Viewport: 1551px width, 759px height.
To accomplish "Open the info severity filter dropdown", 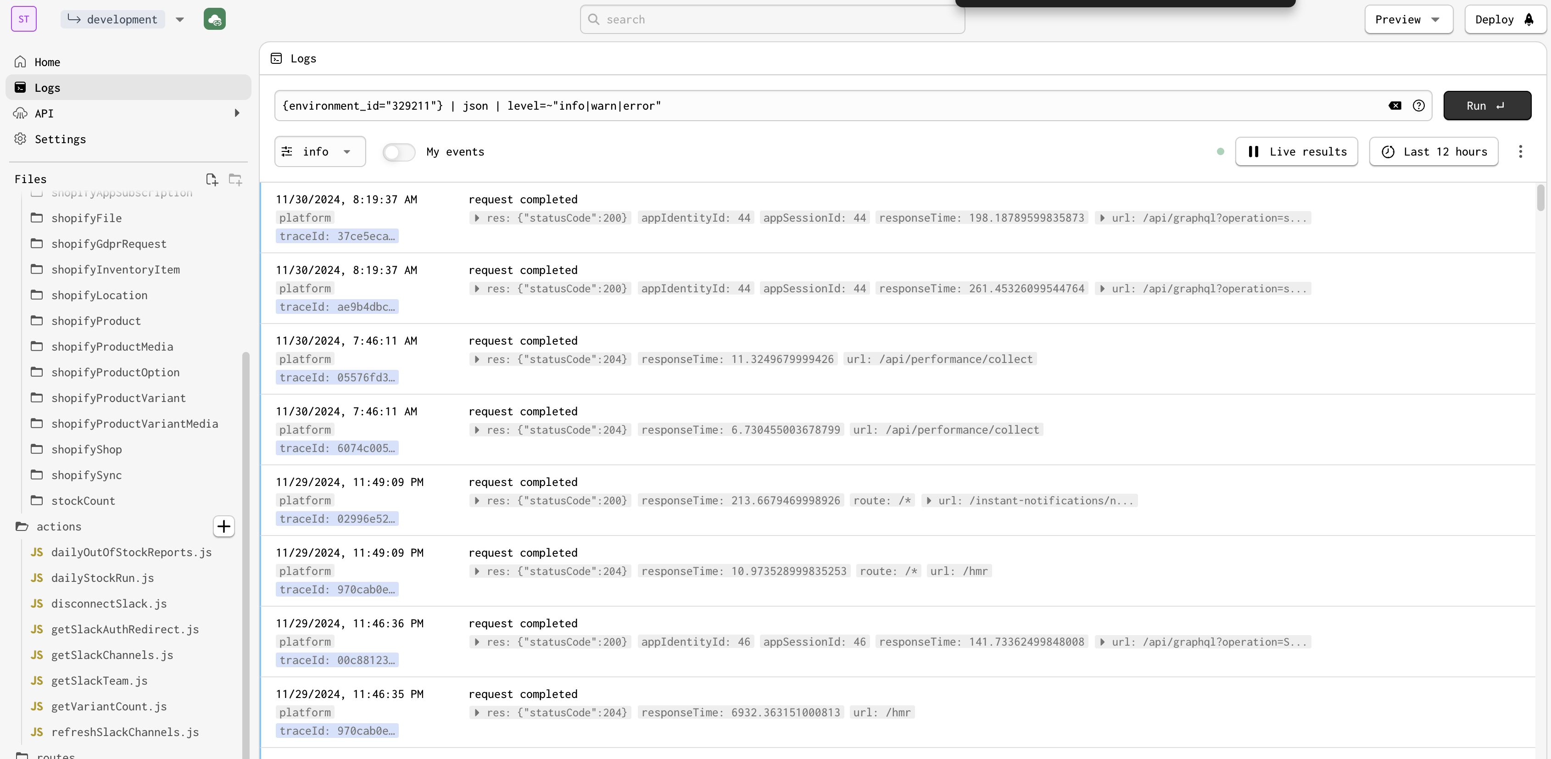I will point(319,151).
